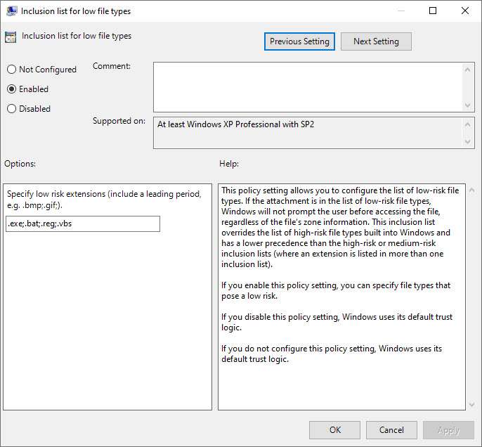Viewport: 482px width, 447px height.
Task: Select the Enabled radio option
Action: click(11, 89)
